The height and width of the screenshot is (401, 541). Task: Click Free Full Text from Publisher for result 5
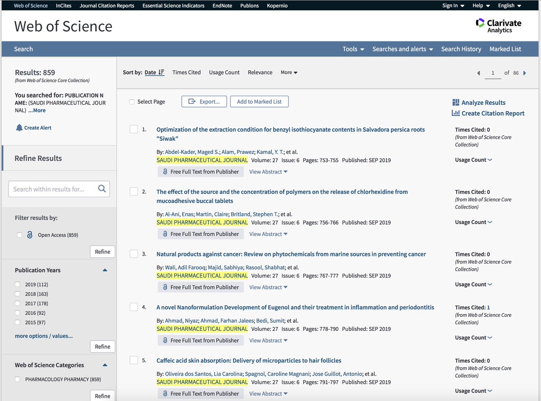[x=201, y=393]
